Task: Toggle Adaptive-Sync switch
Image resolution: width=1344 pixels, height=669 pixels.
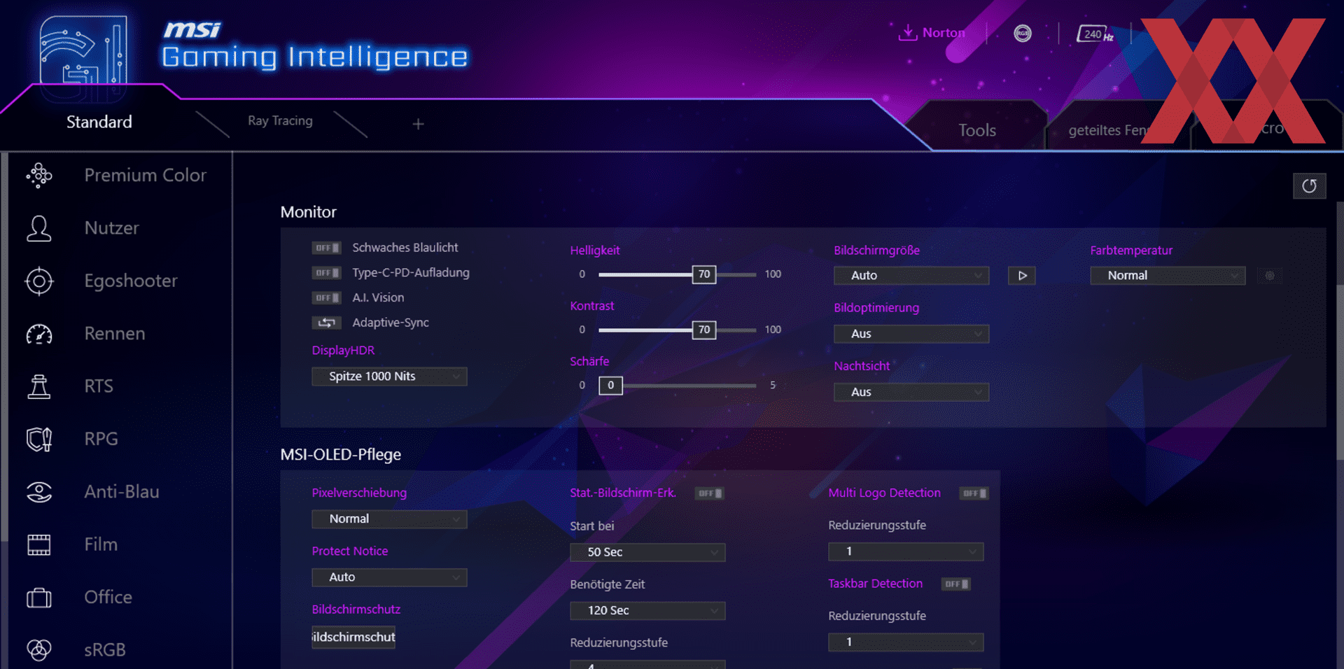Action: coord(326,323)
